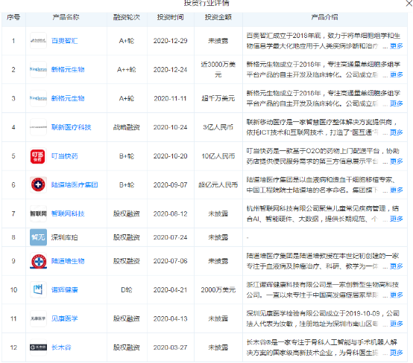Viewport: 413px width, 363px height.
Task: Expand 更多 for 见康医学 description
Action: pyautogui.click(x=397, y=324)
